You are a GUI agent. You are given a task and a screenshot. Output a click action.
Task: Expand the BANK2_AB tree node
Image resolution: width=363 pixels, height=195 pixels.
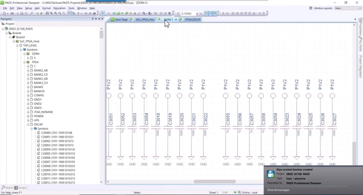pyautogui.click(x=28, y=70)
